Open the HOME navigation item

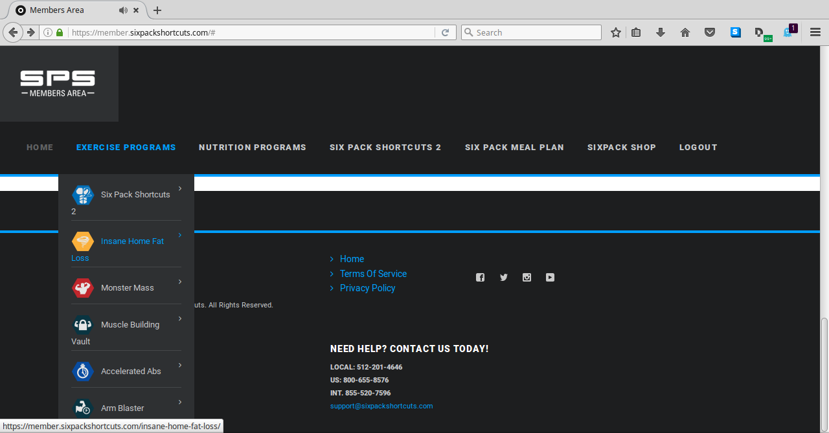(x=40, y=148)
